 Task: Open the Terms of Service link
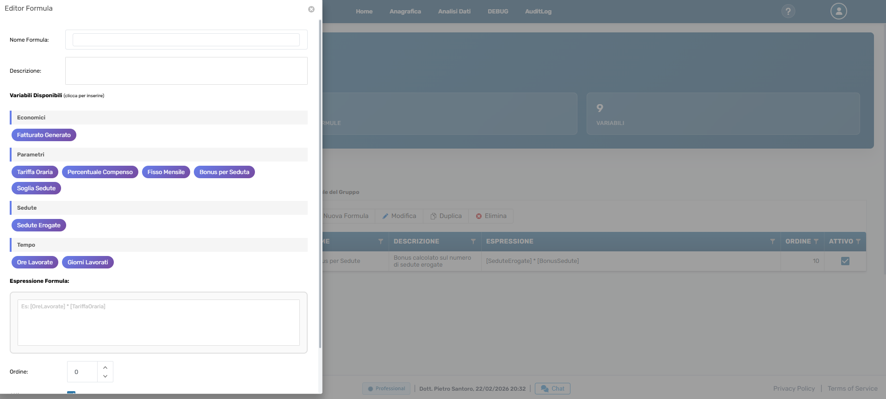click(x=852, y=389)
